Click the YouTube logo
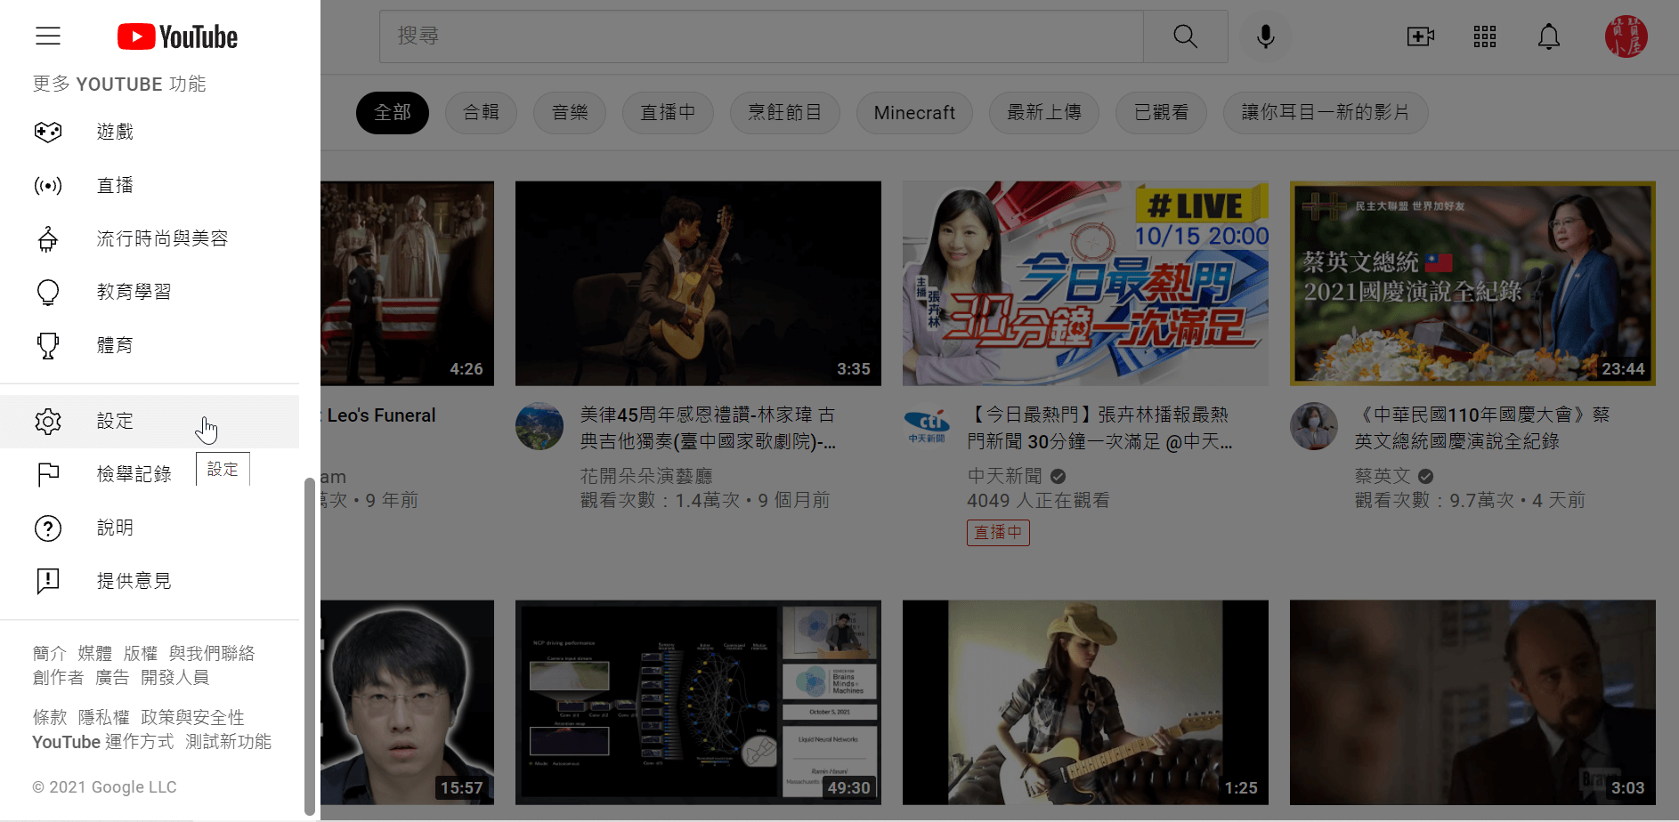This screenshot has height=822, width=1679. [177, 36]
